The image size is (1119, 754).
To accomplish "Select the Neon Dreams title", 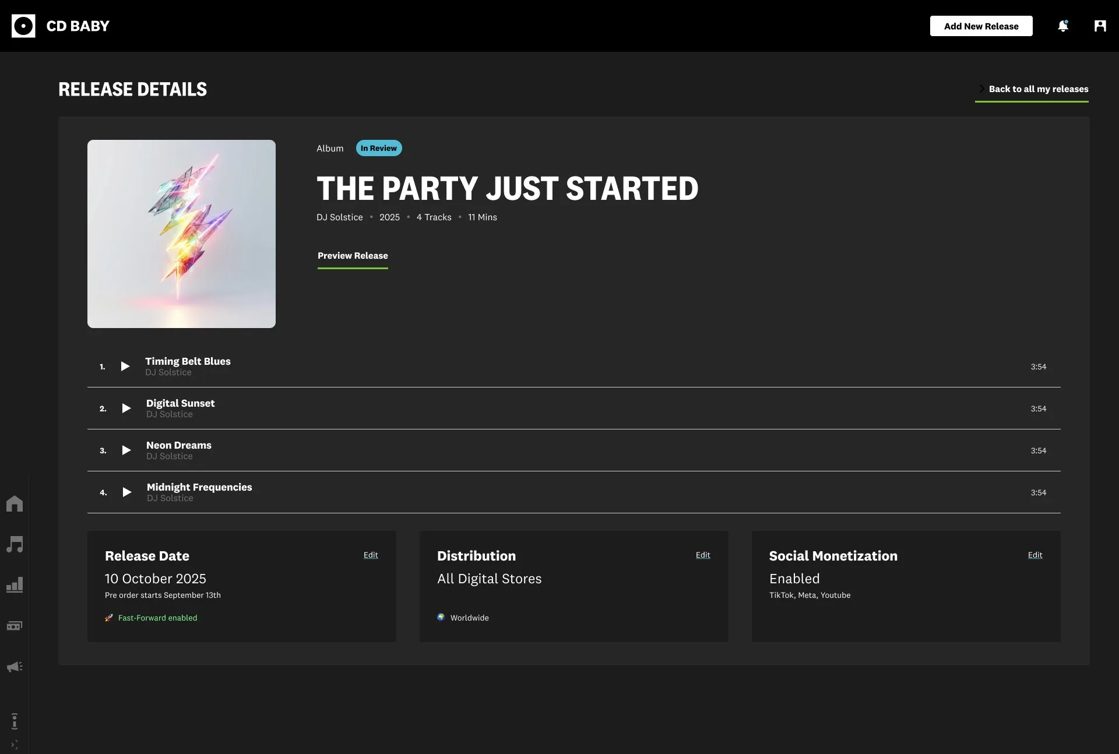I will coord(179,445).
